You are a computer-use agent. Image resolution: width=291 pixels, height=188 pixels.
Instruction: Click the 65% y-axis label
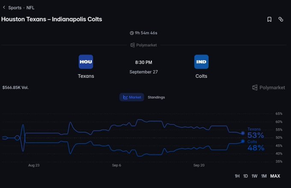tap(279, 113)
